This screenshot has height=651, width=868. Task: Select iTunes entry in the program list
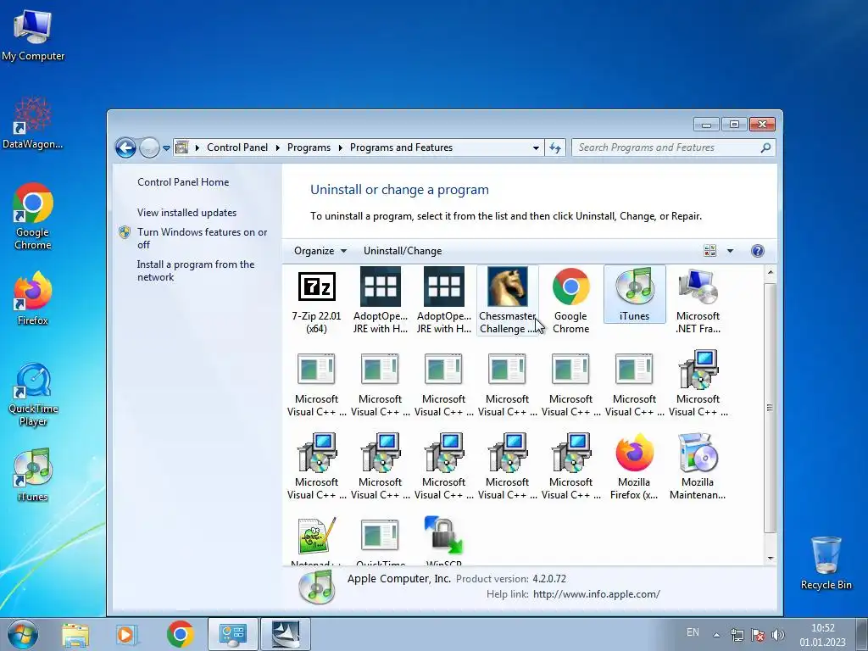pyautogui.click(x=634, y=295)
